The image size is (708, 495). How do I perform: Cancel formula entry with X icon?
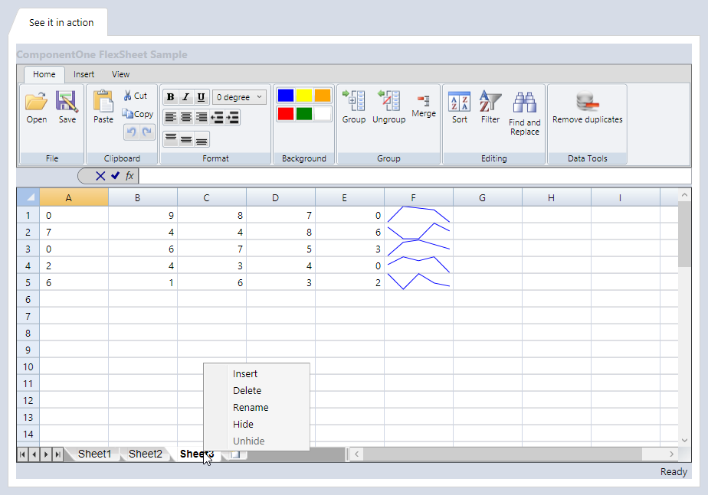[x=100, y=176]
